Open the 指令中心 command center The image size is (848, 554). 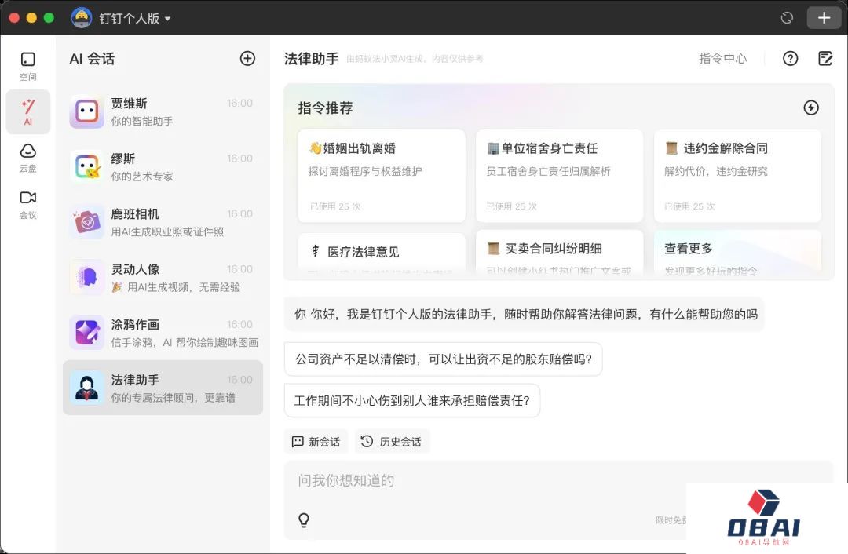[x=722, y=58]
